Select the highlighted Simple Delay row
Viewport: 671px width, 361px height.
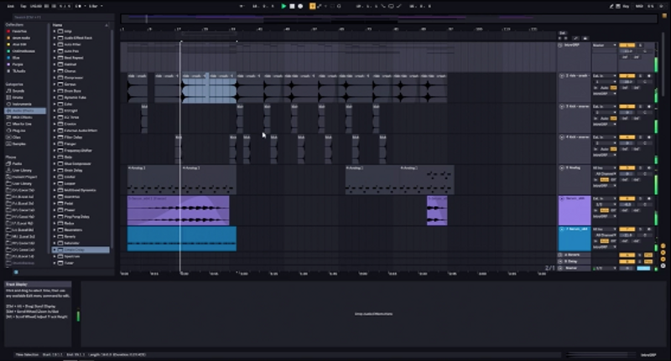point(81,250)
